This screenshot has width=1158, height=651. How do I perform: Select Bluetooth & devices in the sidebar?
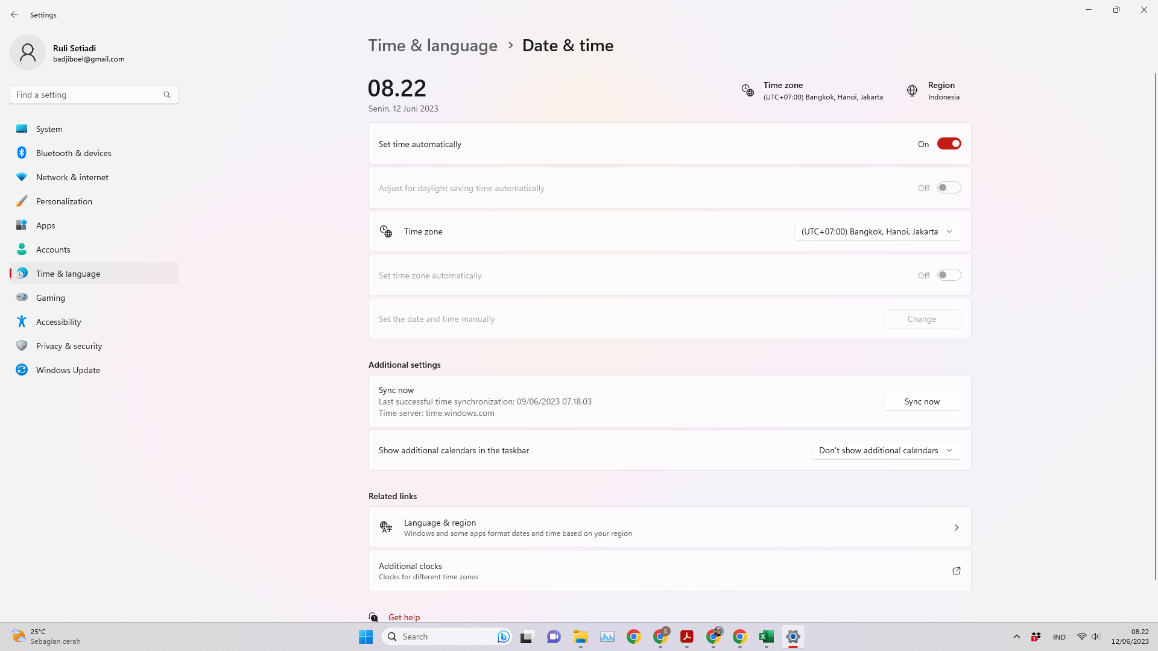[73, 153]
